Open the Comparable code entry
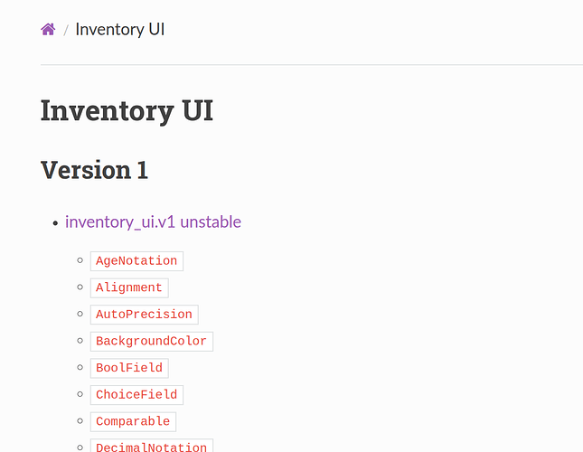Image resolution: width=583 pixels, height=452 pixels. (x=133, y=421)
